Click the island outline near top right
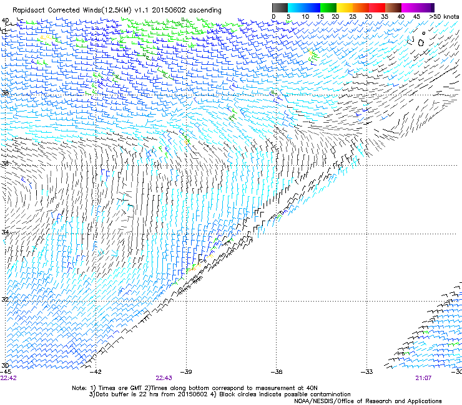 pos(421,43)
